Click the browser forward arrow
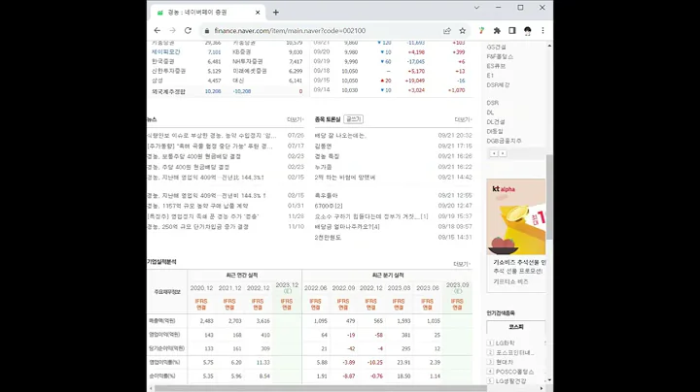Image resolution: width=700 pixels, height=392 pixels. (172, 31)
